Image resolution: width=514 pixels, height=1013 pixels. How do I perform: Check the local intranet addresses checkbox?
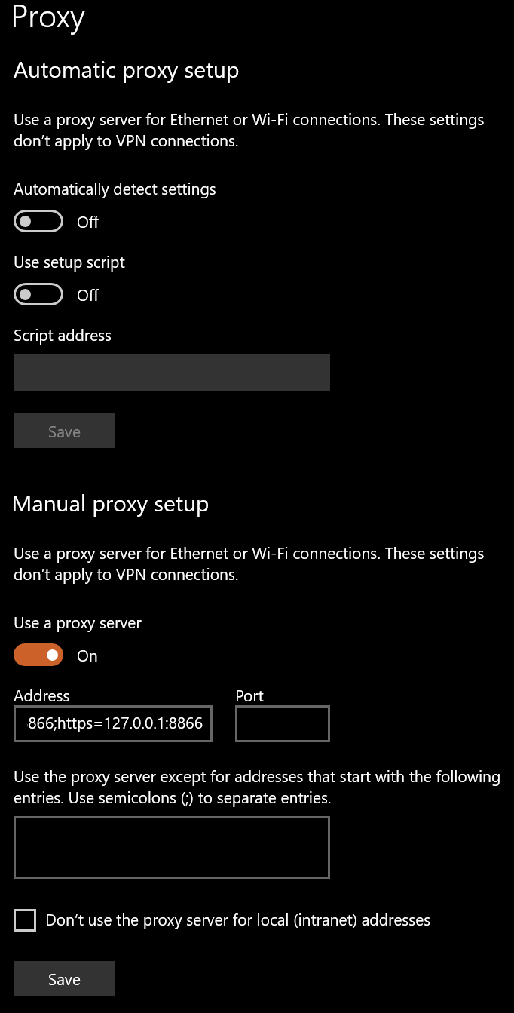25,920
